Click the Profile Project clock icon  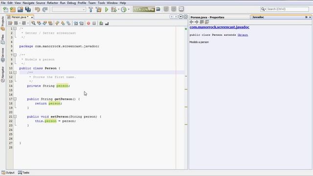pos(124,9)
